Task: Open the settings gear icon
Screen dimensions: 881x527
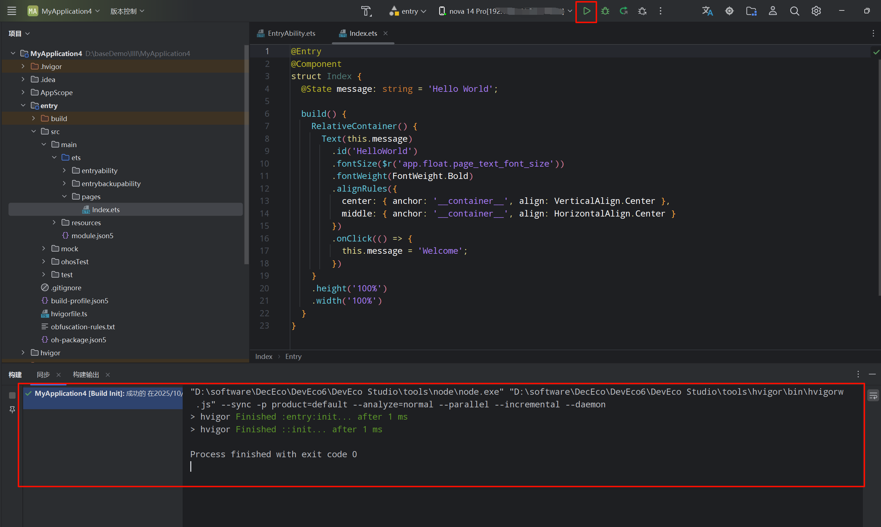Action: (816, 11)
